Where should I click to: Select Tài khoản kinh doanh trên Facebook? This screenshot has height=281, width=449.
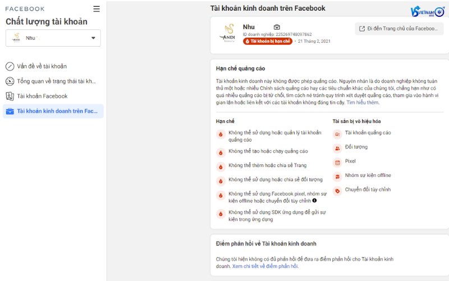(x=57, y=111)
